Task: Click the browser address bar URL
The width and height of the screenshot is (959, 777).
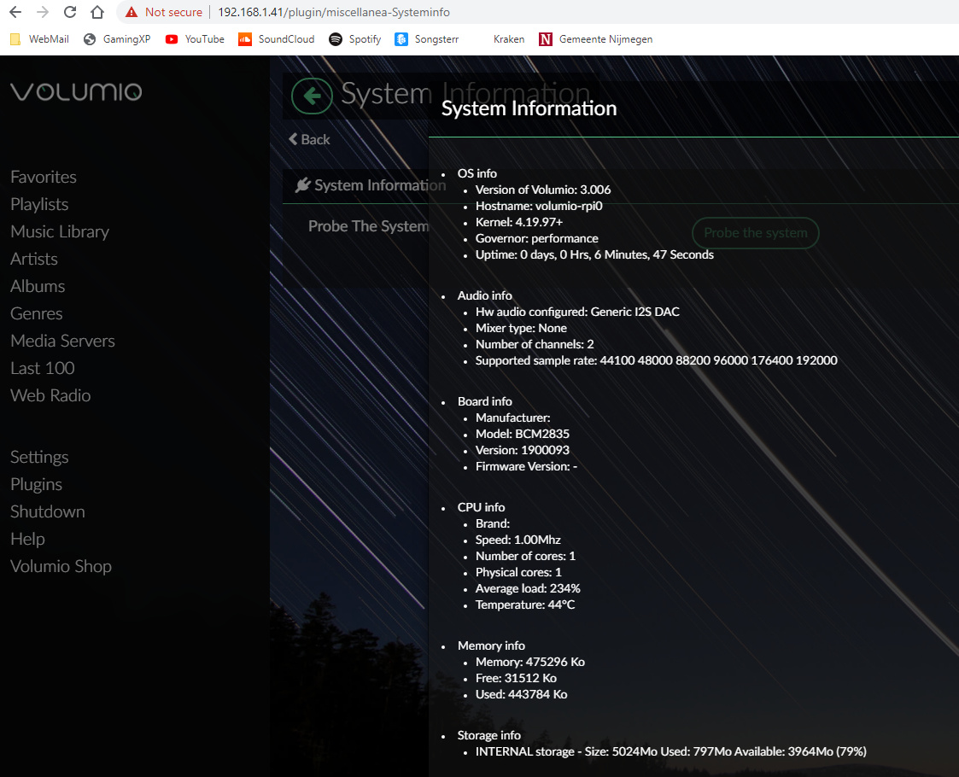Action: 333,12
